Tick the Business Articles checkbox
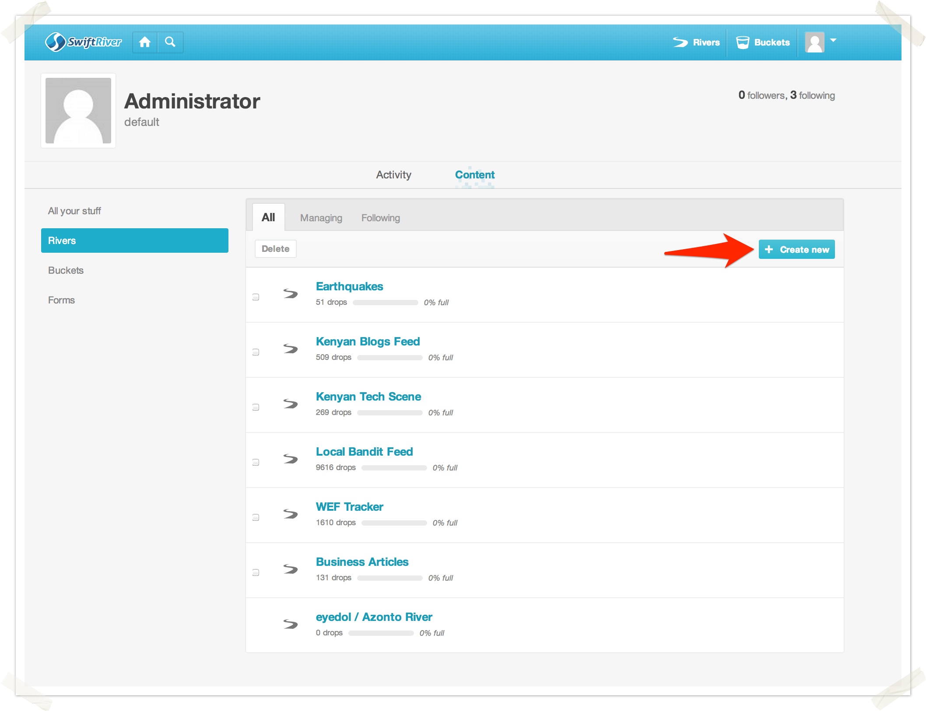This screenshot has width=926, height=711. (x=256, y=573)
